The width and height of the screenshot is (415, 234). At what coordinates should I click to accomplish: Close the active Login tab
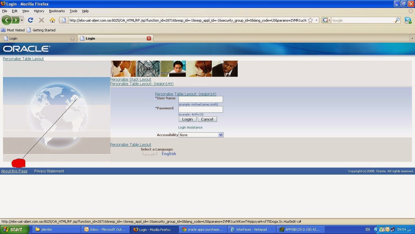click(x=149, y=38)
